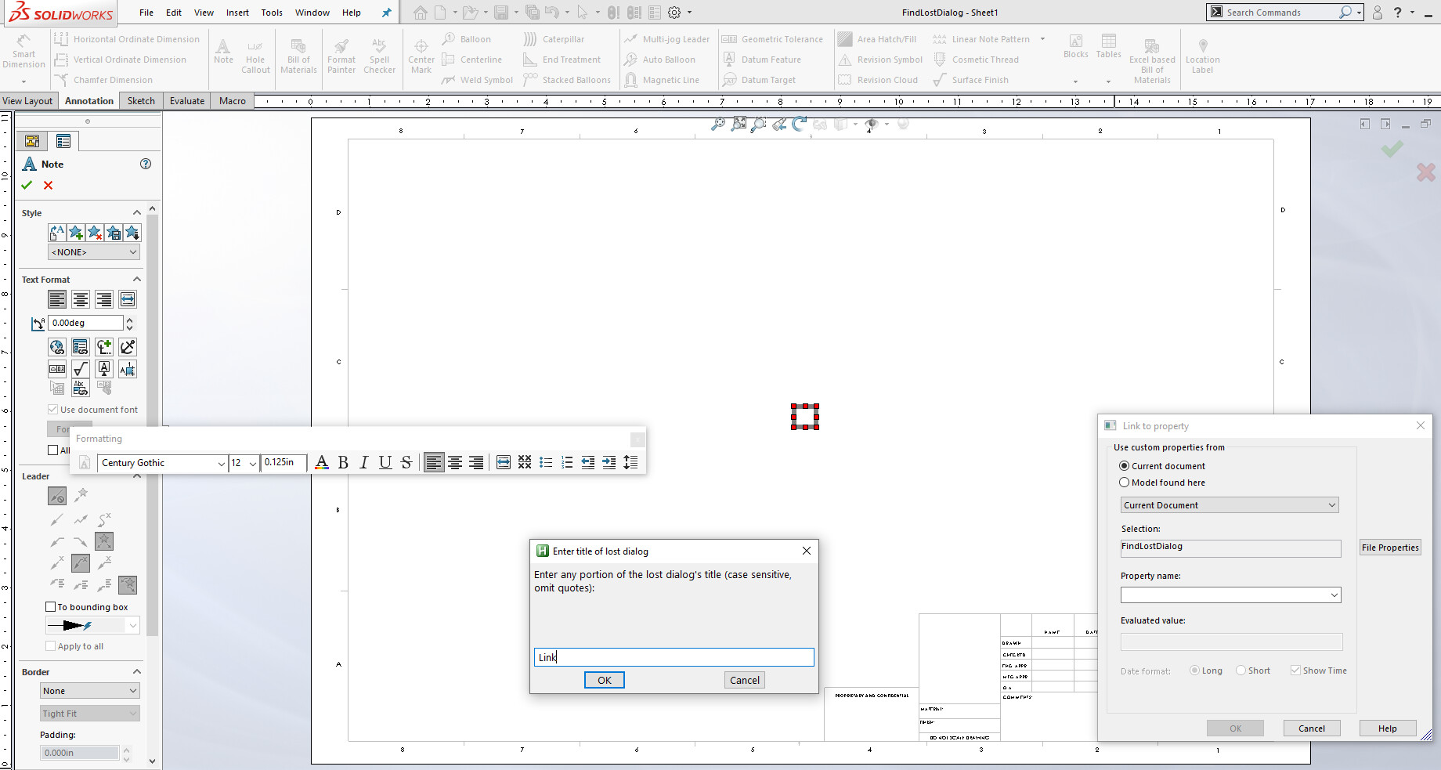
Task: Apply Underline formatting to note text
Action: (385, 463)
